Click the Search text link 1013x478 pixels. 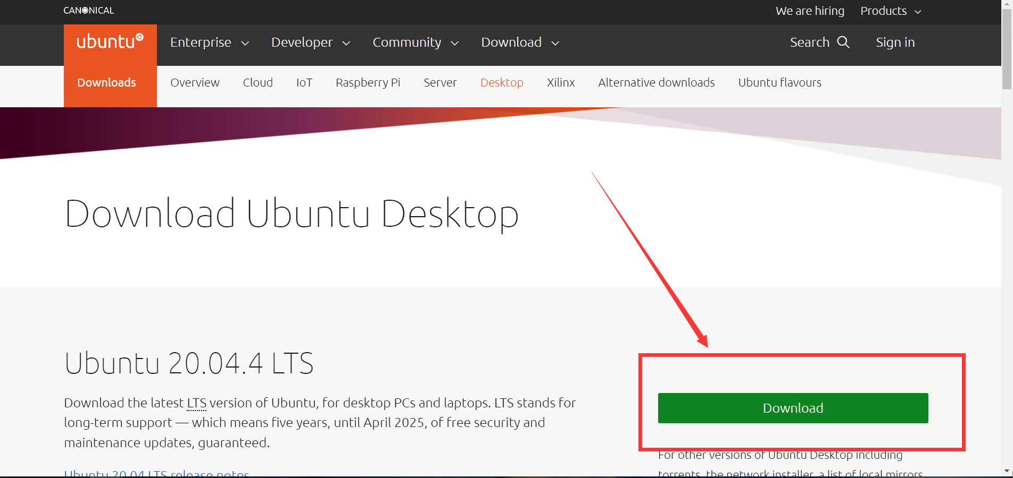[810, 42]
